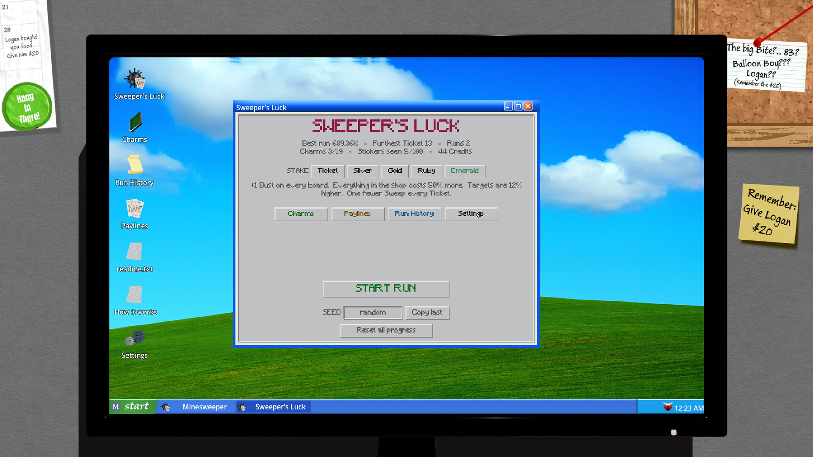Screen dimensions: 813x457
Task: Click Reset all progress button
Action: point(386,330)
